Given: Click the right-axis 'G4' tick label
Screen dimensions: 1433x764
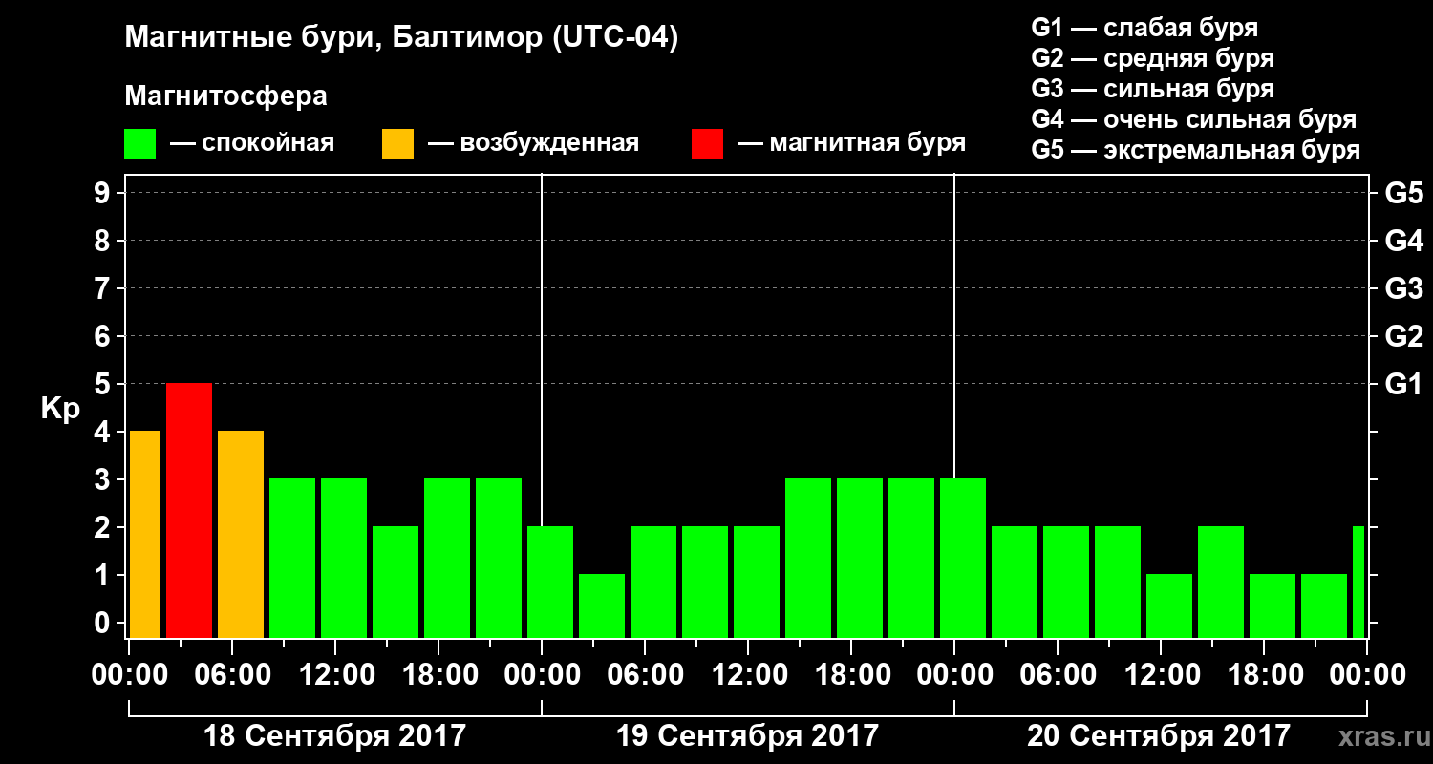Looking at the screenshot, I should (x=1403, y=242).
